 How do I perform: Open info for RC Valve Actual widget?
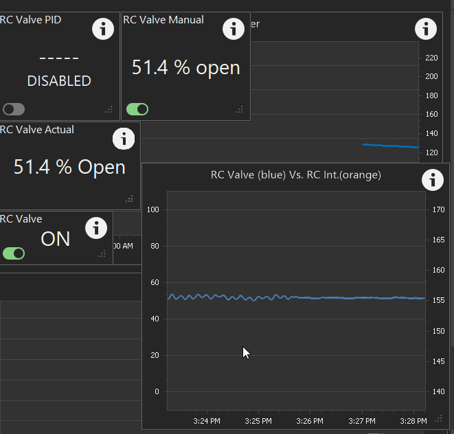[x=124, y=139]
